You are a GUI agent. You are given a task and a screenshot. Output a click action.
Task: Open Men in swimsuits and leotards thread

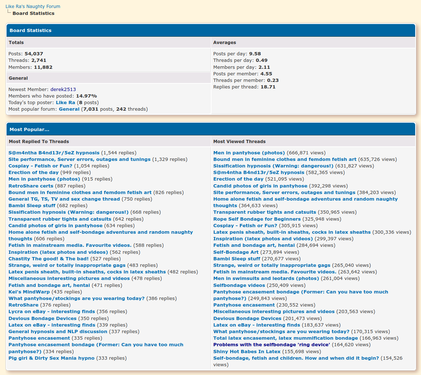pyautogui.click(x=266, y=279)
